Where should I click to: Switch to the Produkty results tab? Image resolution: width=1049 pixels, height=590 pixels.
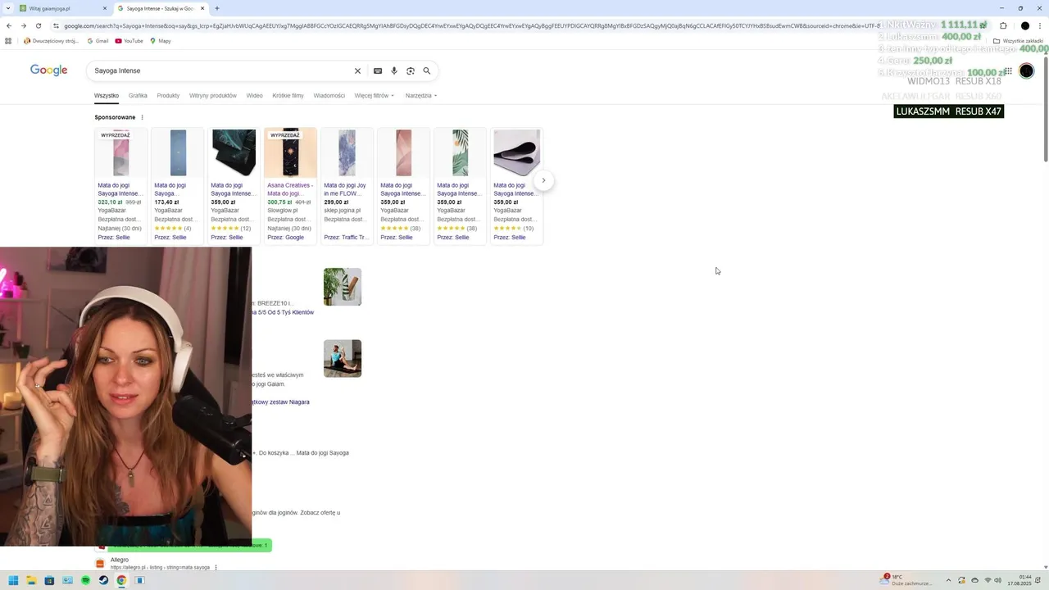pos(168,96)
